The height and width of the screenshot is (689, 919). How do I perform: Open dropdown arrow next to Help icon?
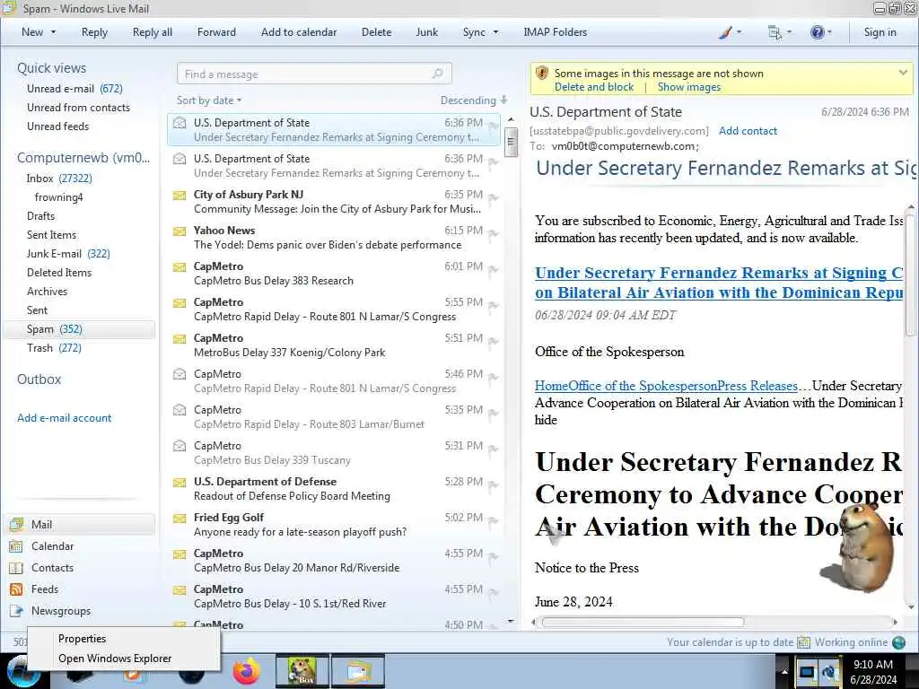(829, 32)
